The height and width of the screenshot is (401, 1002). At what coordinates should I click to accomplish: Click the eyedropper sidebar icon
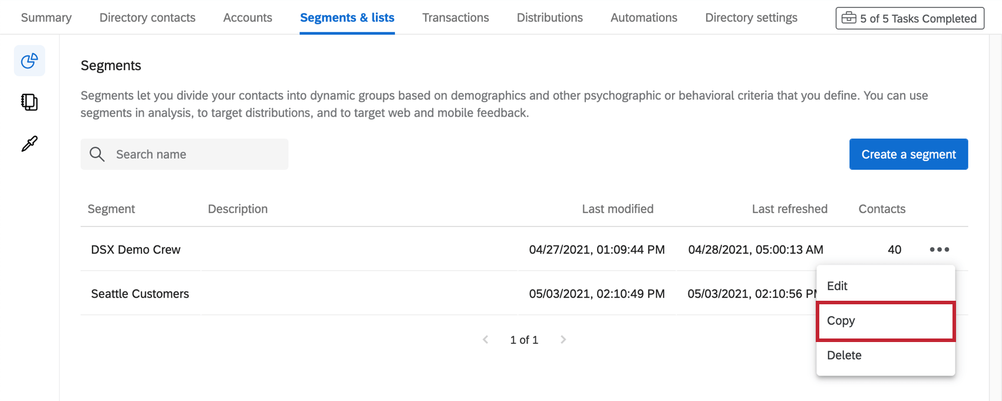point(29,144)
